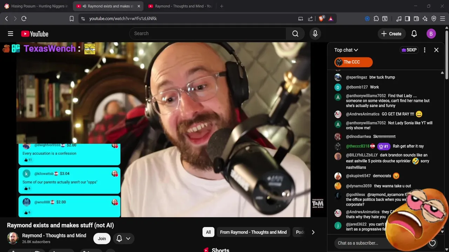Screen dimensions: 449x252
Task: Open Raymond - Thoughts and Mind channel link
Action: (54, 236)
